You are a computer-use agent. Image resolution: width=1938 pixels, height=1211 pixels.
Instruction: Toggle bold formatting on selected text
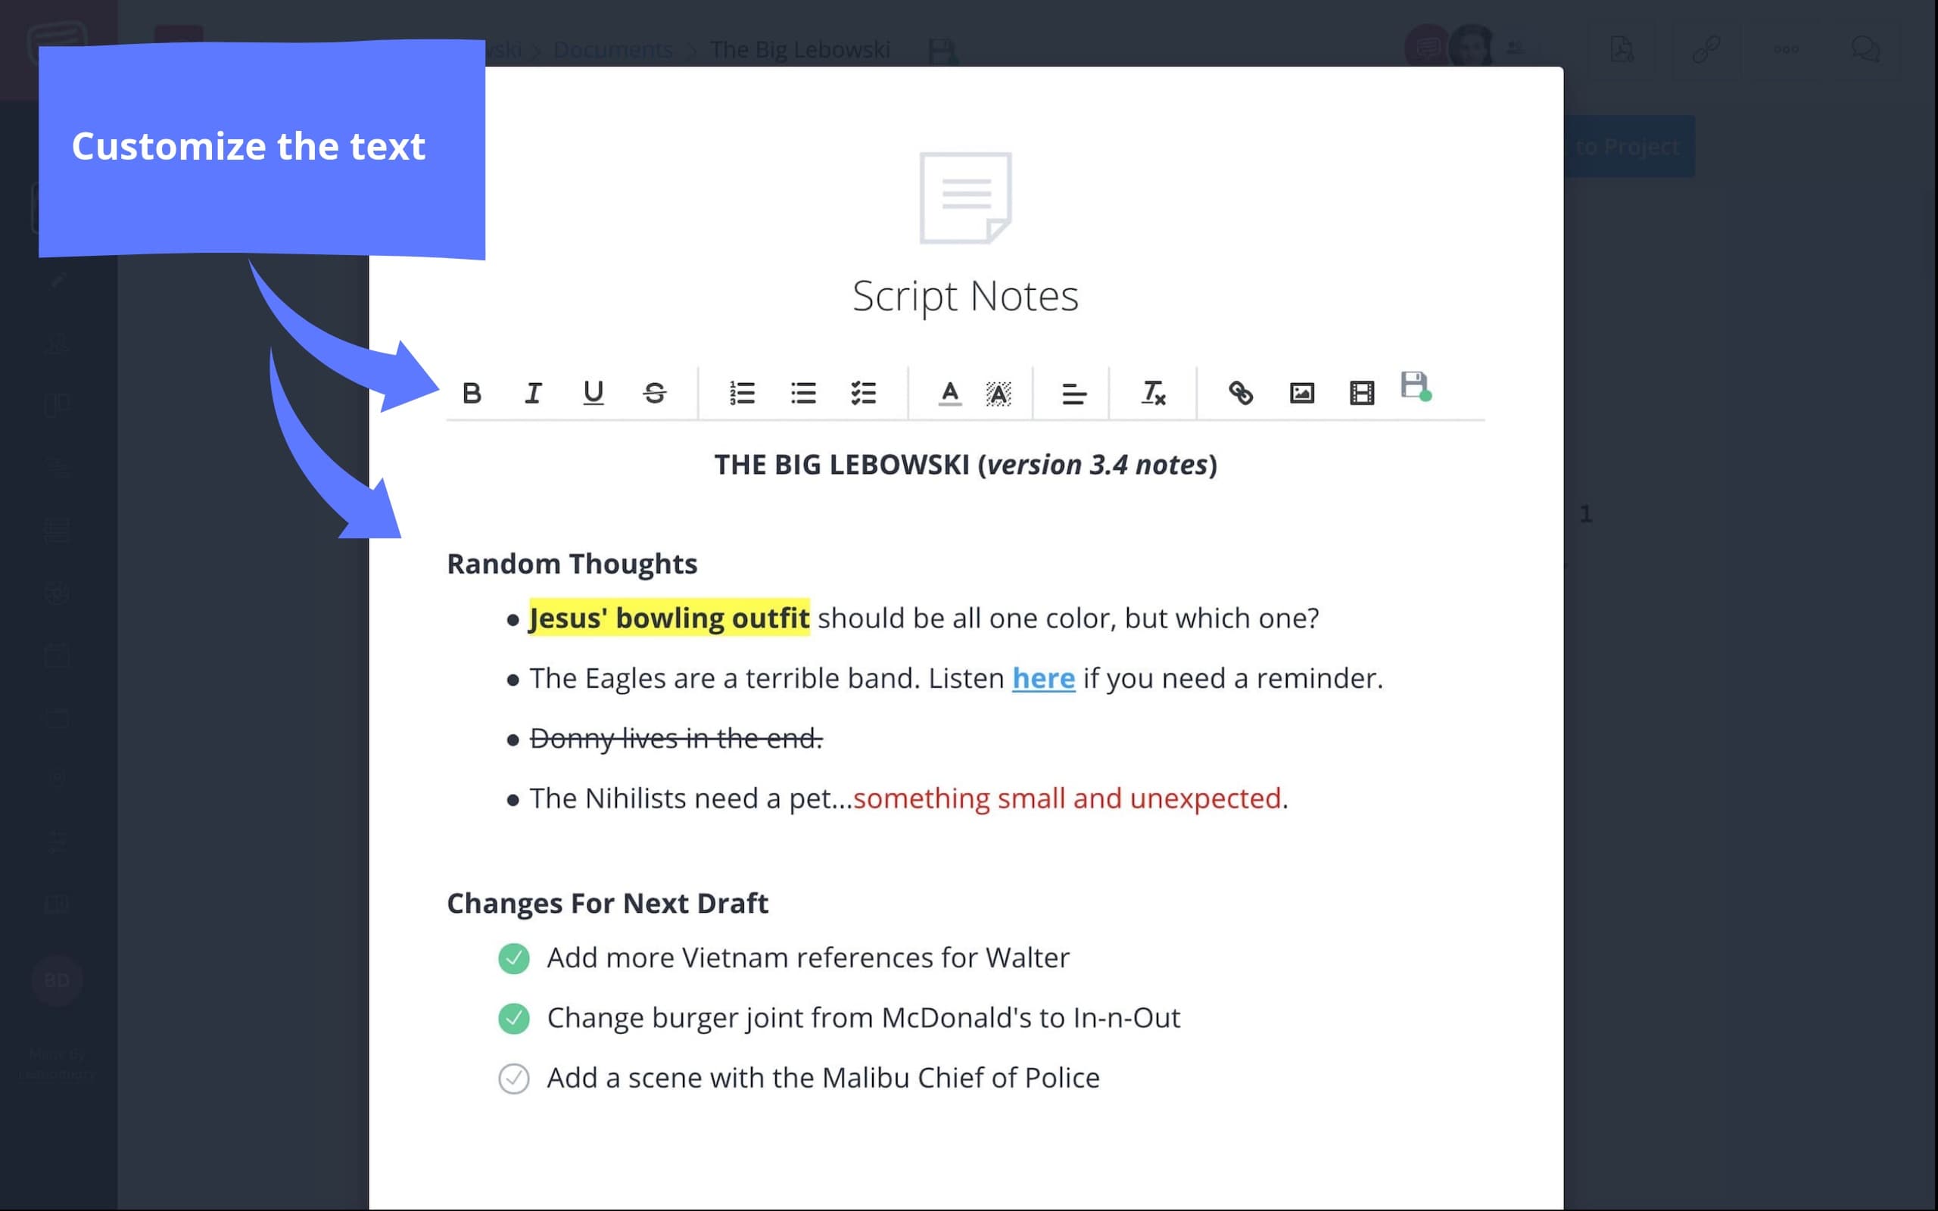coord(470,392)
